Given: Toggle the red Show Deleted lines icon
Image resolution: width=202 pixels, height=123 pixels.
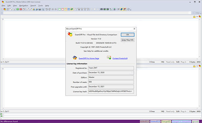Looking at the screenshot, I should pos(63,9).
